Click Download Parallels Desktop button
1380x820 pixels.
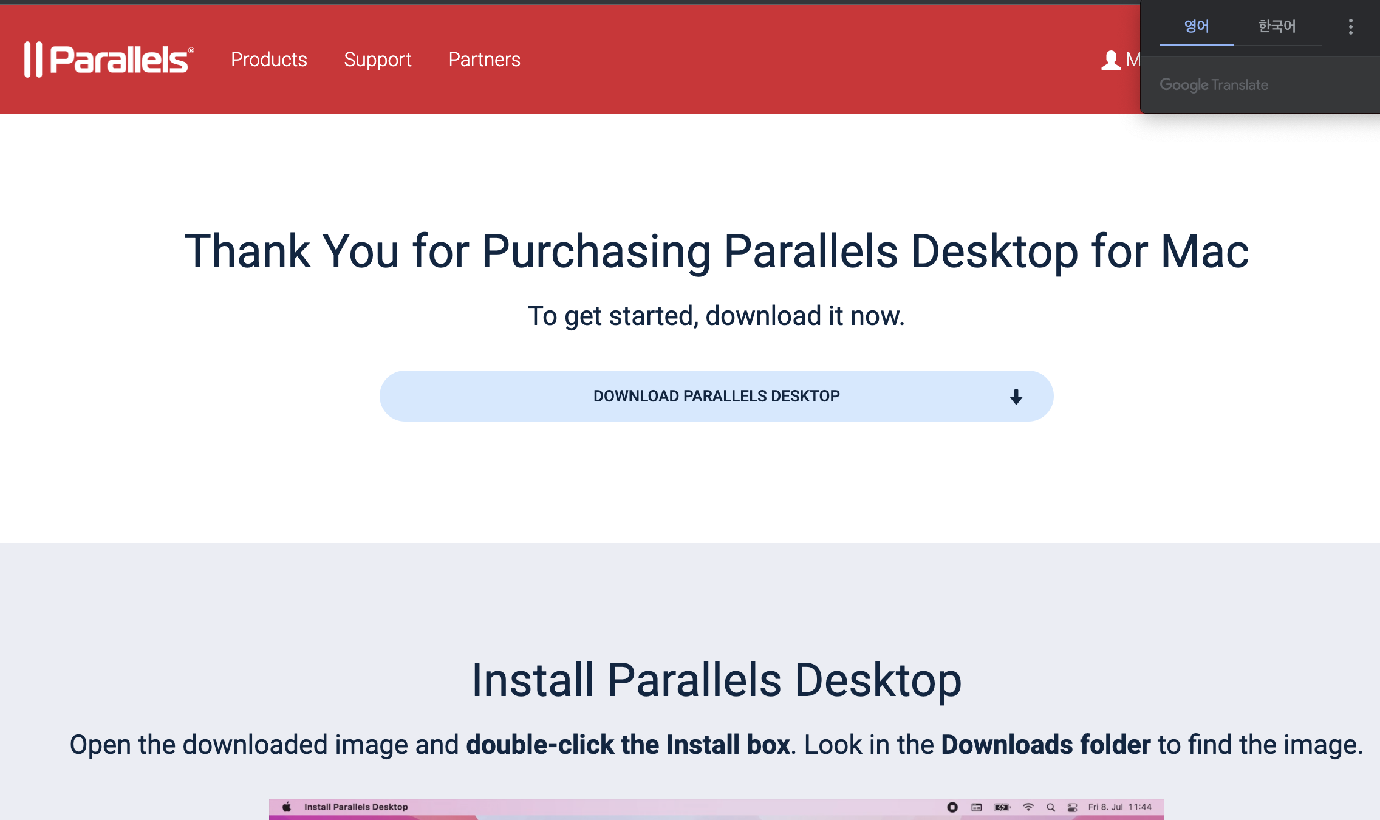click(x=716, y=396)
